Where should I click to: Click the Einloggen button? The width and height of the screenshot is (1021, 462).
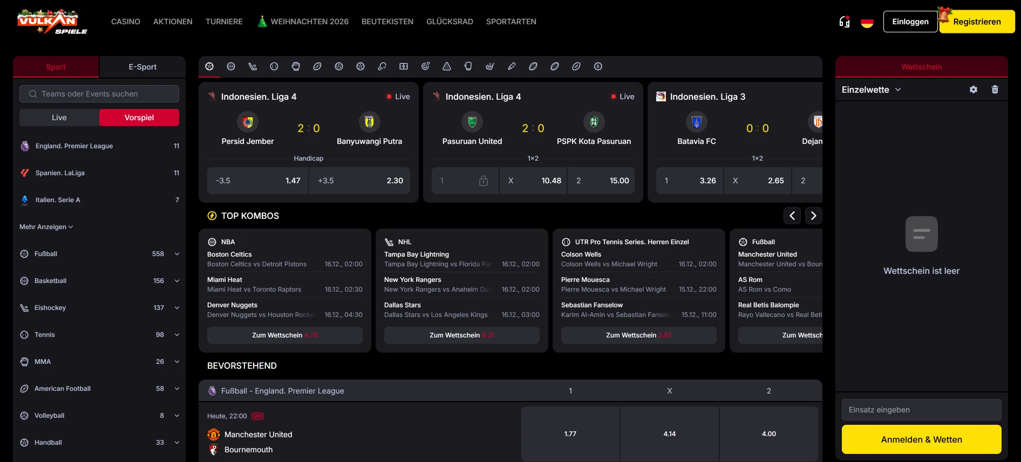910,22
